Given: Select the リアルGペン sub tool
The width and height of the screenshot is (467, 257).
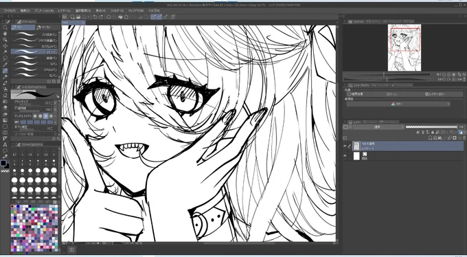Looking at the screenshot, I should pyautogui.click(x=34, y=69).
